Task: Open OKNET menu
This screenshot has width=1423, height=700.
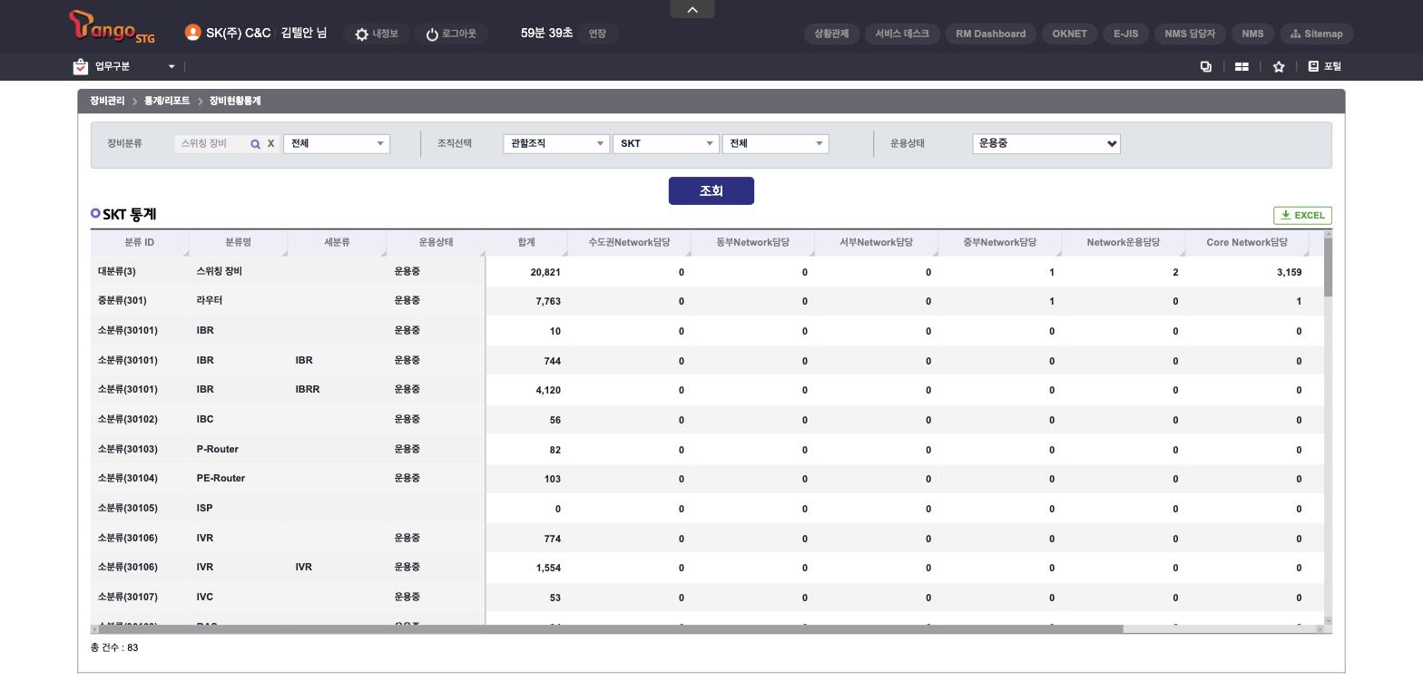Action: coord(1069,34)
